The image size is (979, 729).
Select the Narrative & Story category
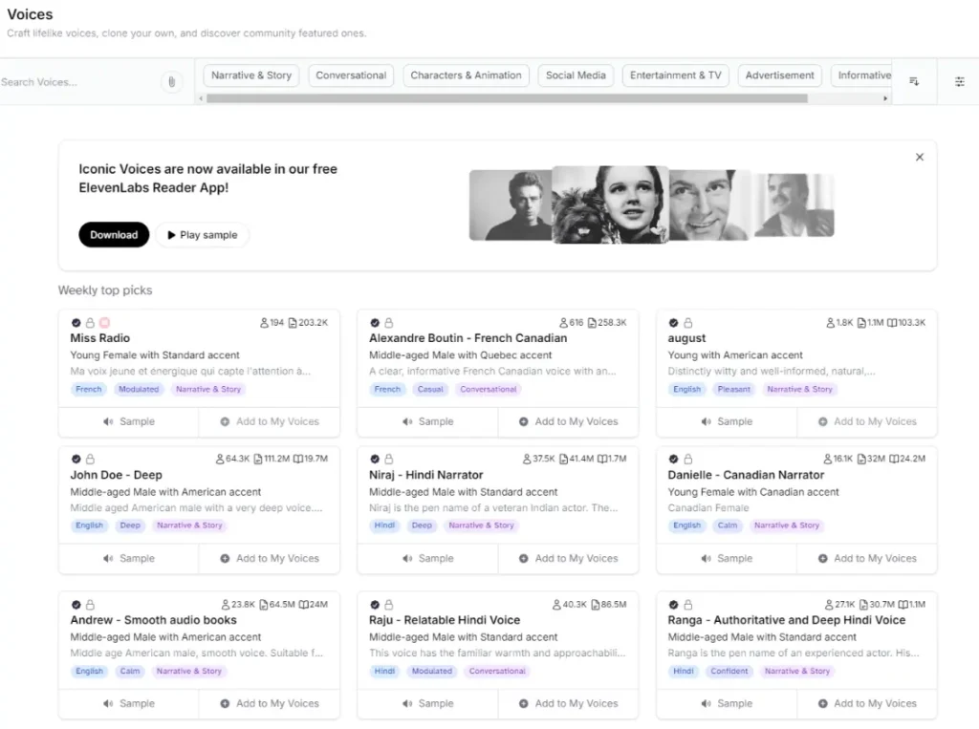252,75
